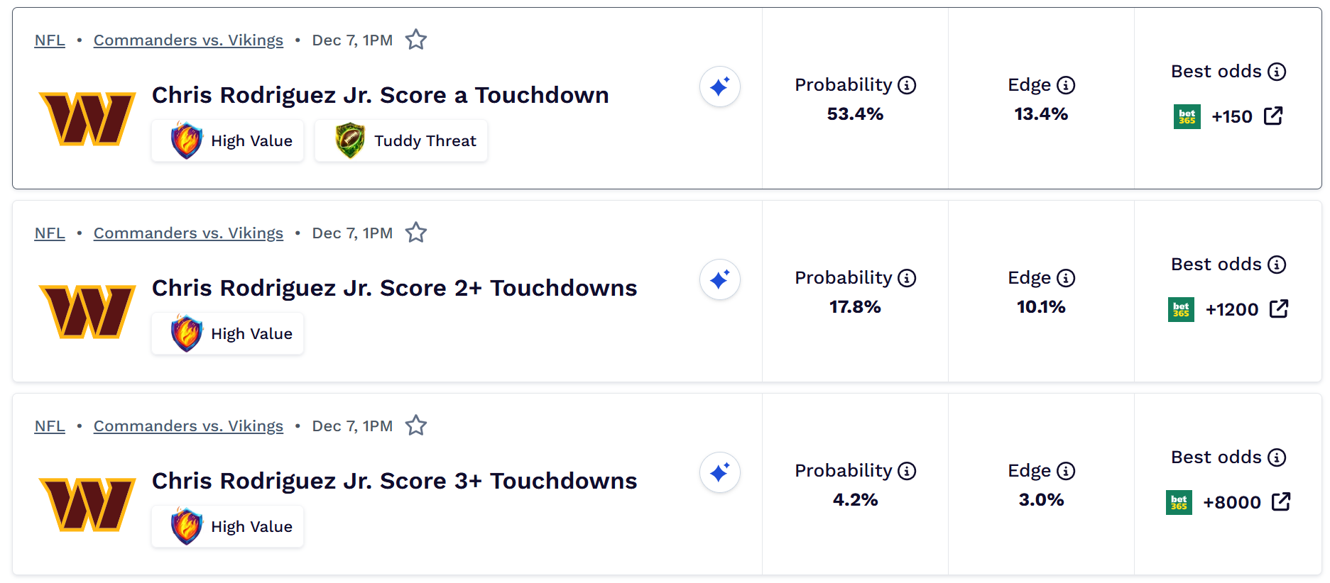The image size is (1330, 583).
Task: Open AI insights sparkle for Score a Touchdown
Action: (719, 87)
